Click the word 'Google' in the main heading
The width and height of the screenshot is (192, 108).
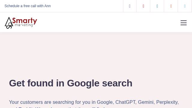tap(83, 83)
